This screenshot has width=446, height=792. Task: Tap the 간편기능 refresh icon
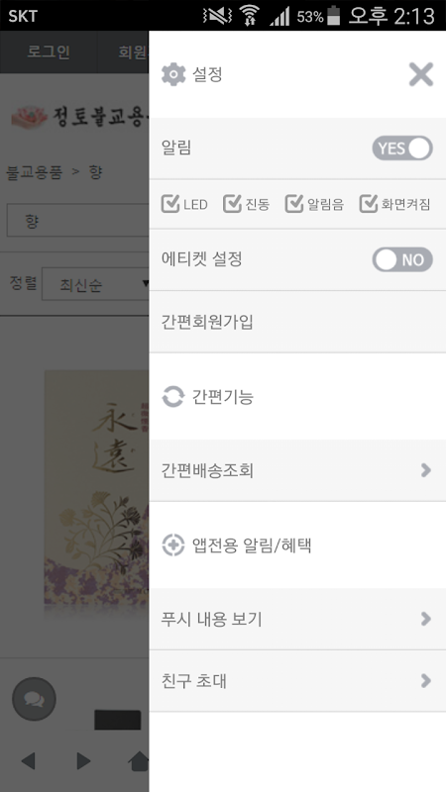[172, 397]
